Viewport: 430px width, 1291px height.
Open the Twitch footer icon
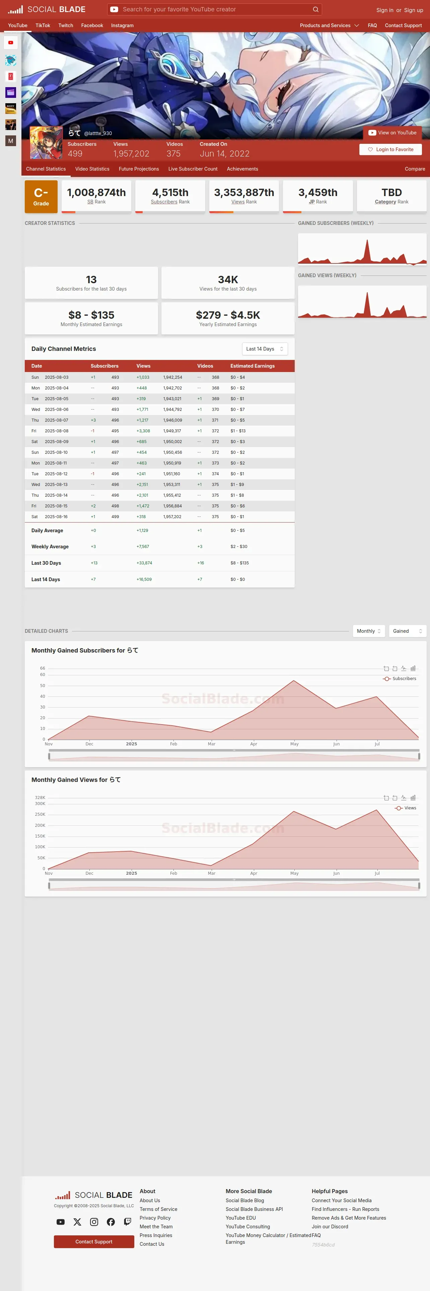128,1222
